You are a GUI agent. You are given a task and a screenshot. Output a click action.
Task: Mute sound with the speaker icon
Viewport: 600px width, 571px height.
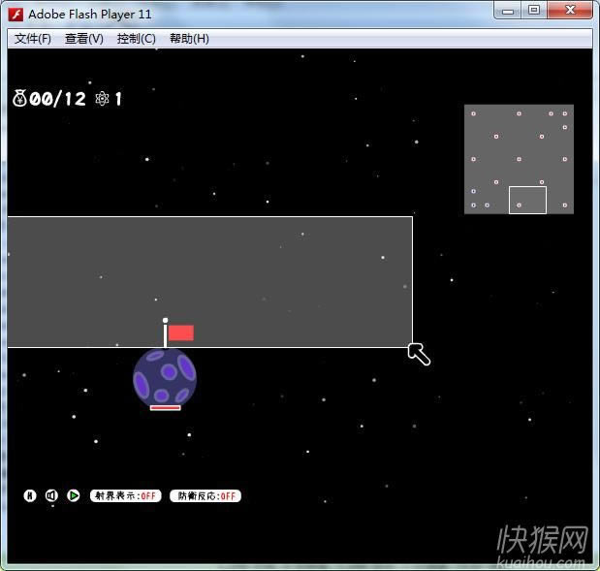coord(51,495)
